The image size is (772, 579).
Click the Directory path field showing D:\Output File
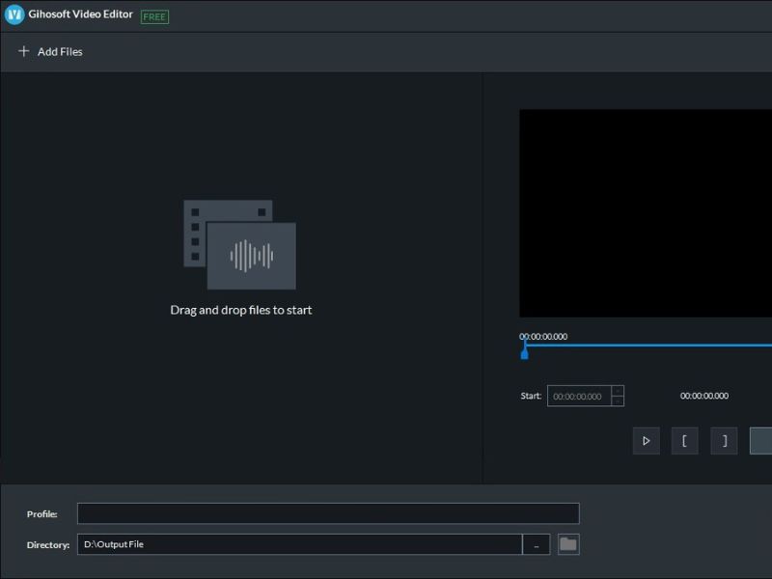pos(299,544)
